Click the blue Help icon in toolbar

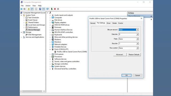tap(40, 9)
